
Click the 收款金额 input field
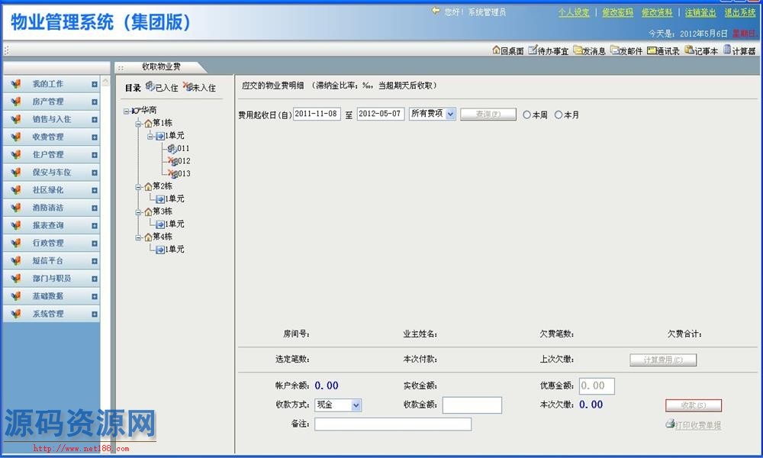tap(472, 405)
